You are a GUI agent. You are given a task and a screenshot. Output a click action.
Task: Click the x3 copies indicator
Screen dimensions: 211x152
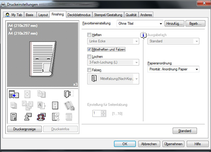(75, 84)
